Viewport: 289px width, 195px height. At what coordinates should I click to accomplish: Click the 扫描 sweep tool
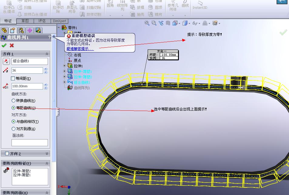25,7
